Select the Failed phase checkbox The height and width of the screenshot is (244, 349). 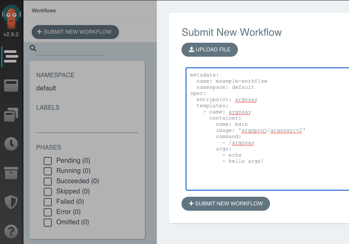[48, 202]
